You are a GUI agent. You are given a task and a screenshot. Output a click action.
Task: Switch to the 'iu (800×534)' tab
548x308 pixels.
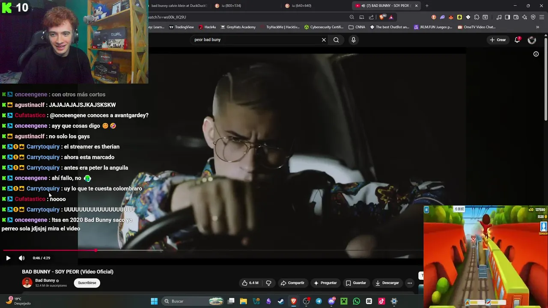click(231, 6)
